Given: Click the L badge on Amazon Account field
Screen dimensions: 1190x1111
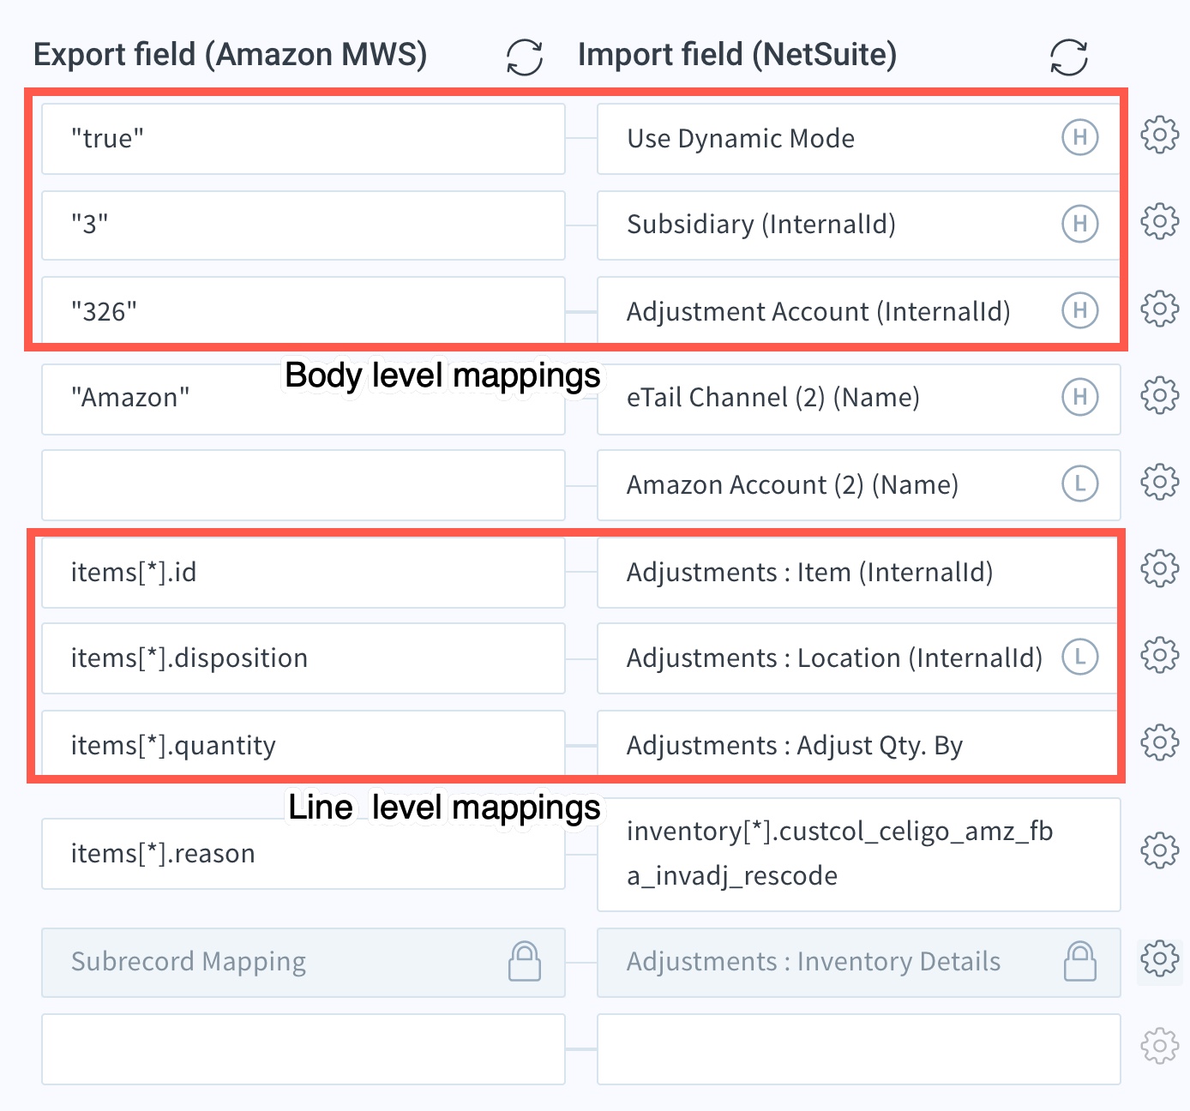Looking at the screenshot, I should click(1079, 483).
